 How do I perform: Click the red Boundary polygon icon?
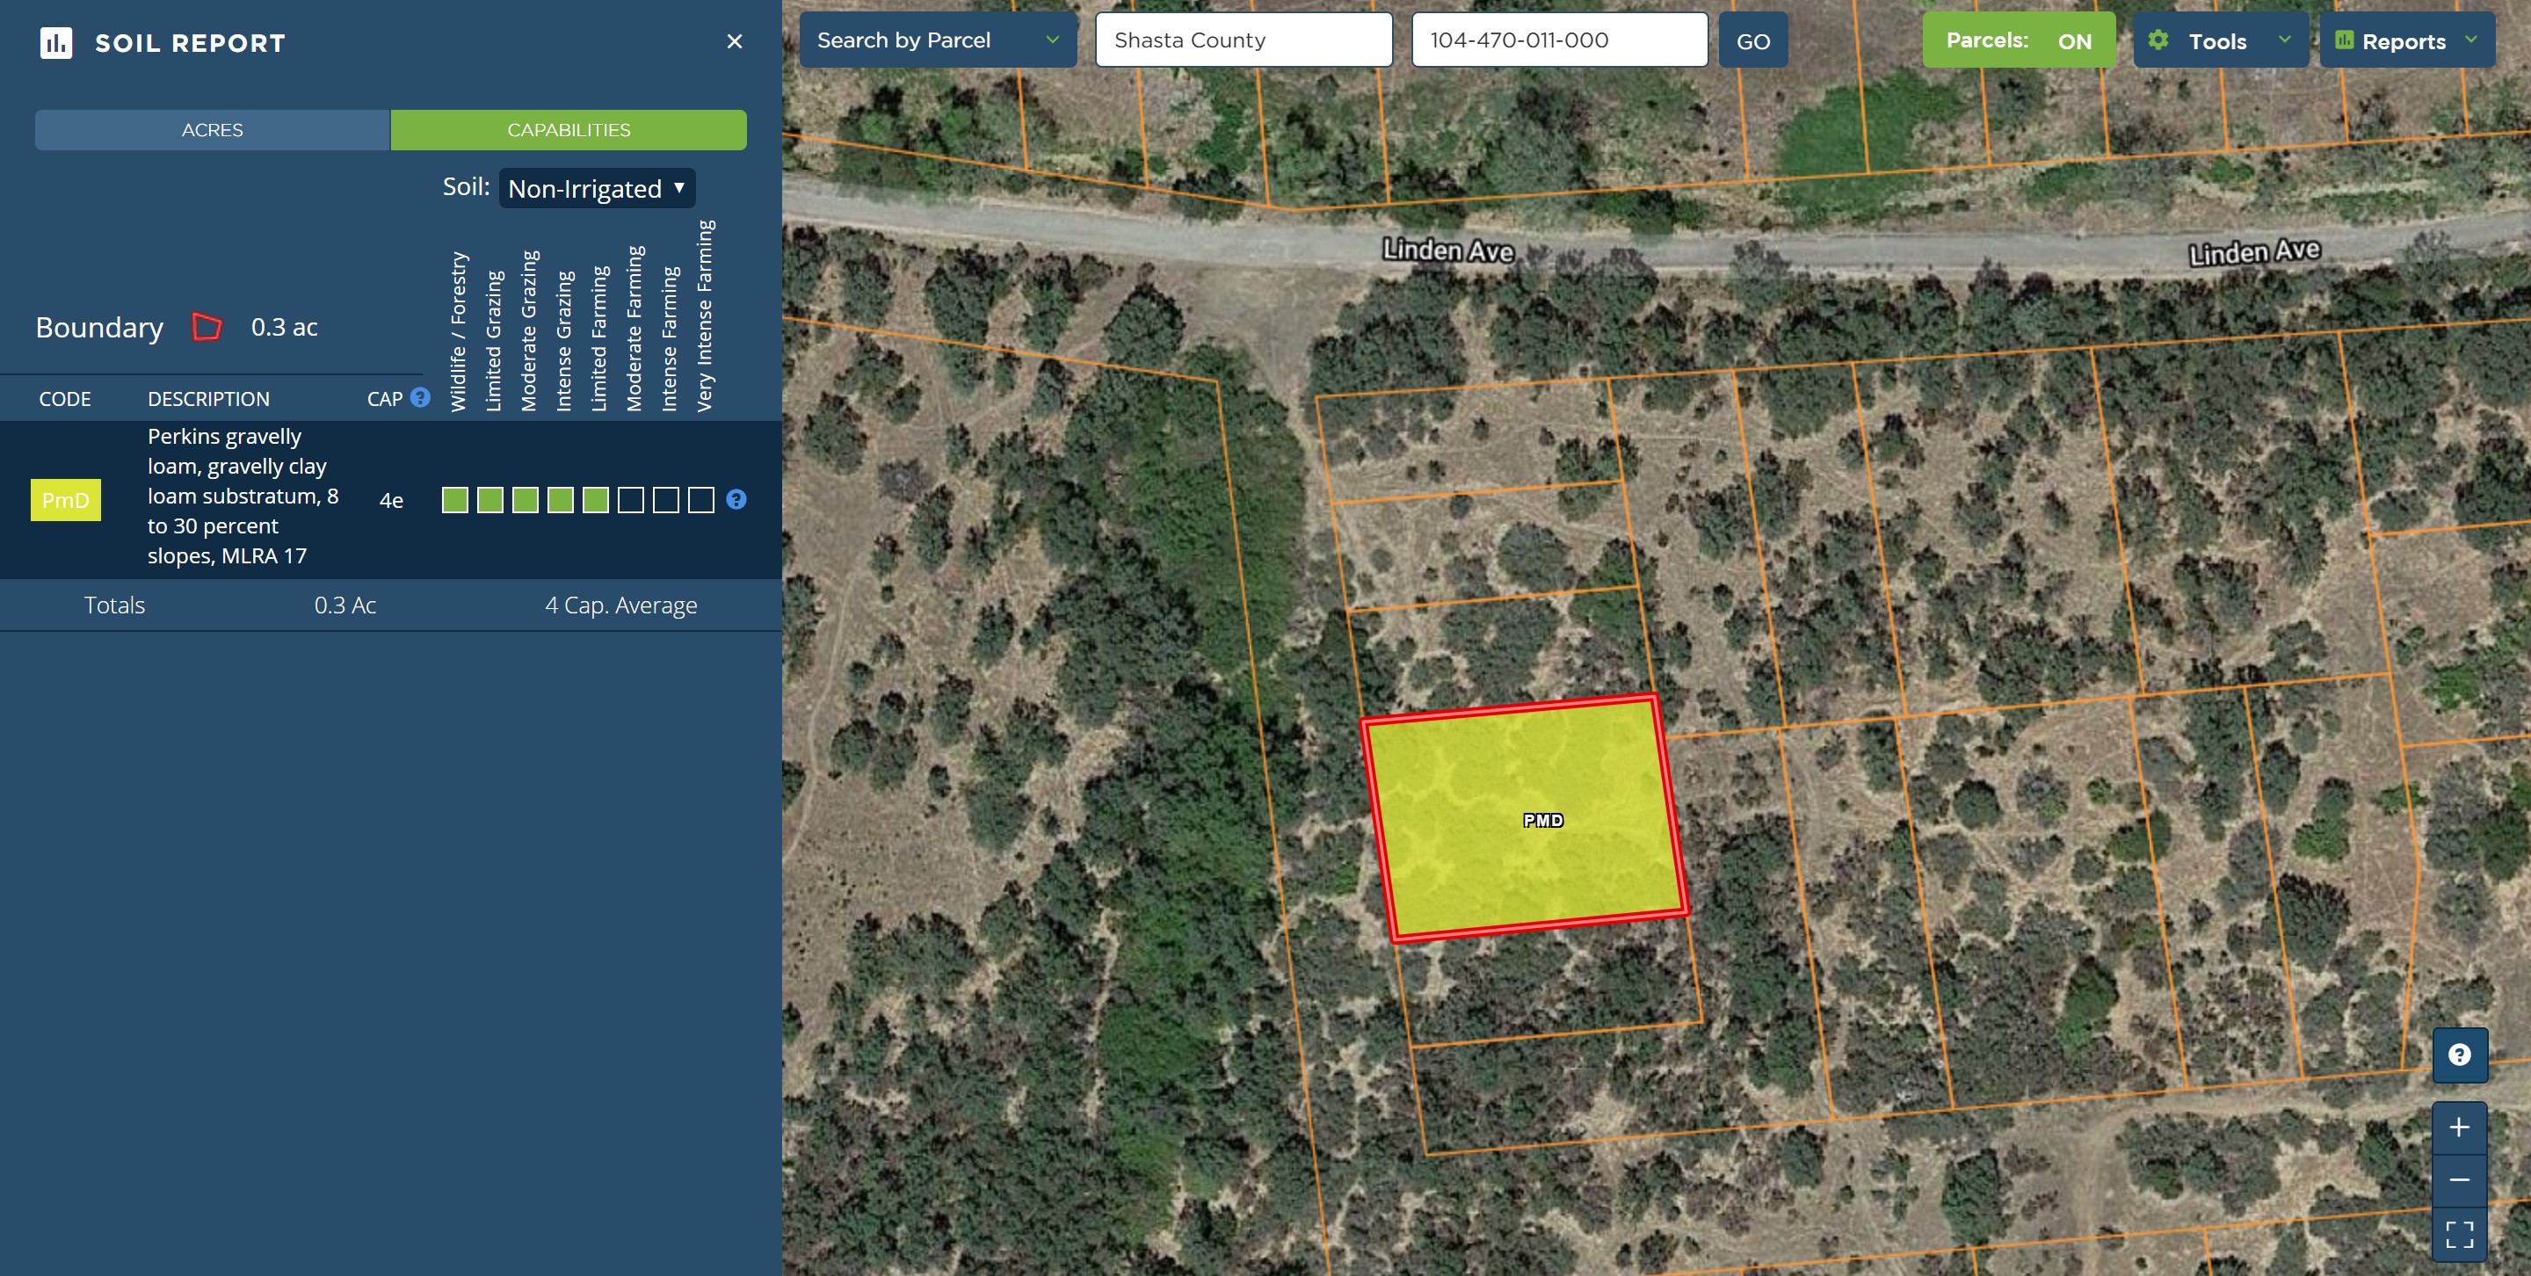[207, 326]
